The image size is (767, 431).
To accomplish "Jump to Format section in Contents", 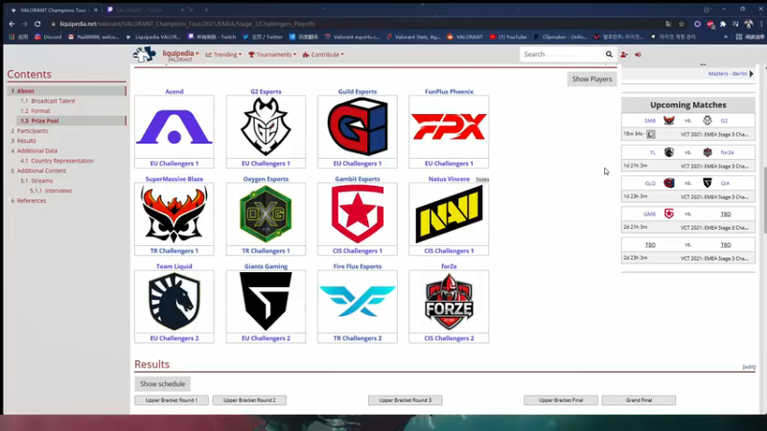I will tap(40, 111).
